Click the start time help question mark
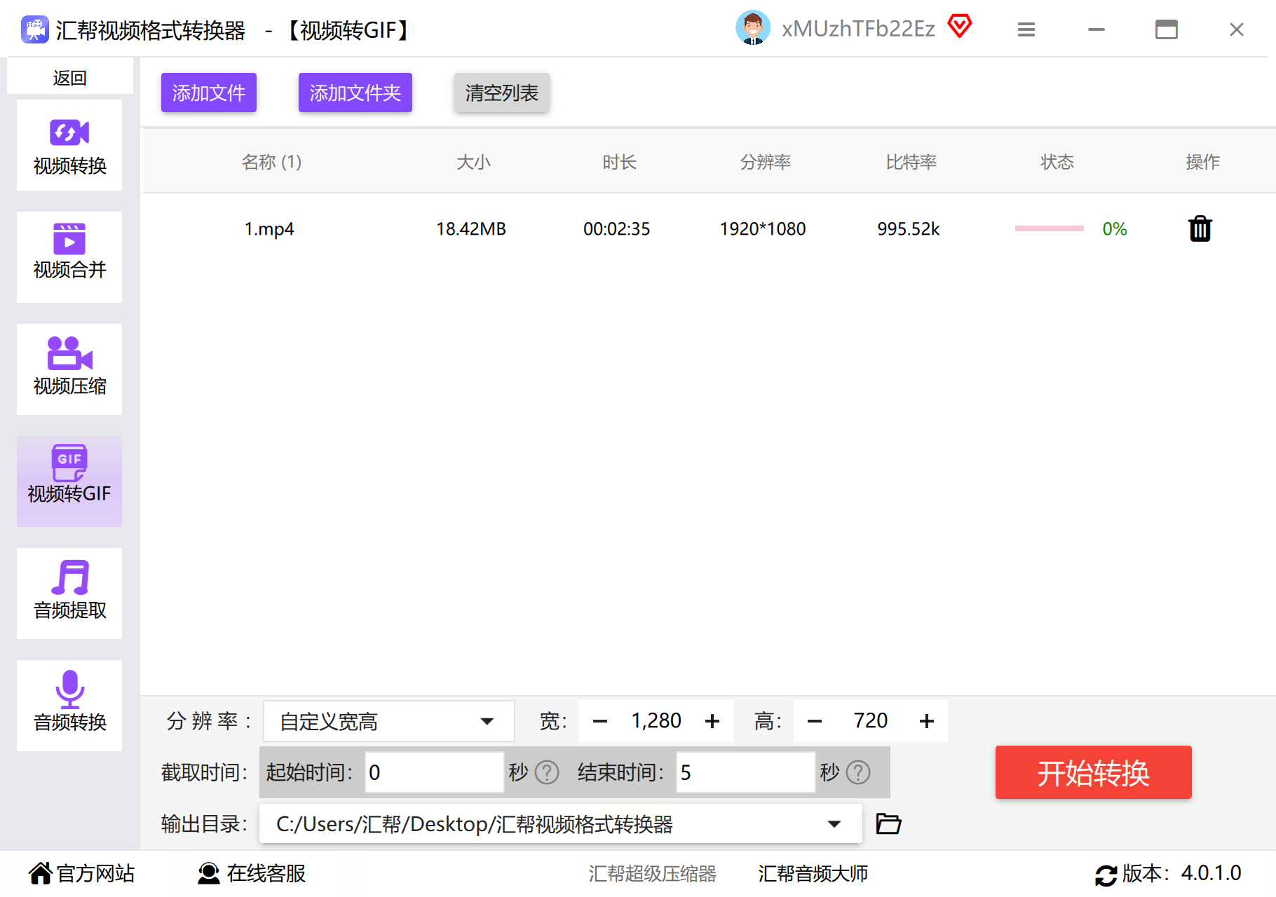 [x=547, y=772]
